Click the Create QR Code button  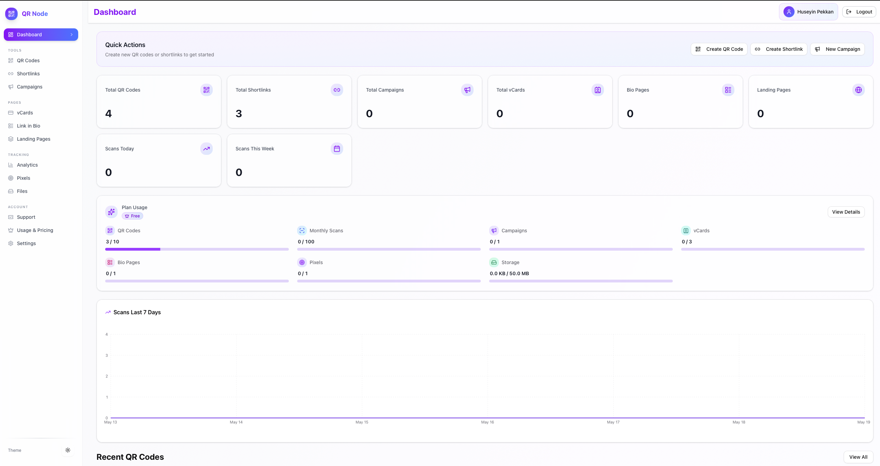click(x=719, y=49)
